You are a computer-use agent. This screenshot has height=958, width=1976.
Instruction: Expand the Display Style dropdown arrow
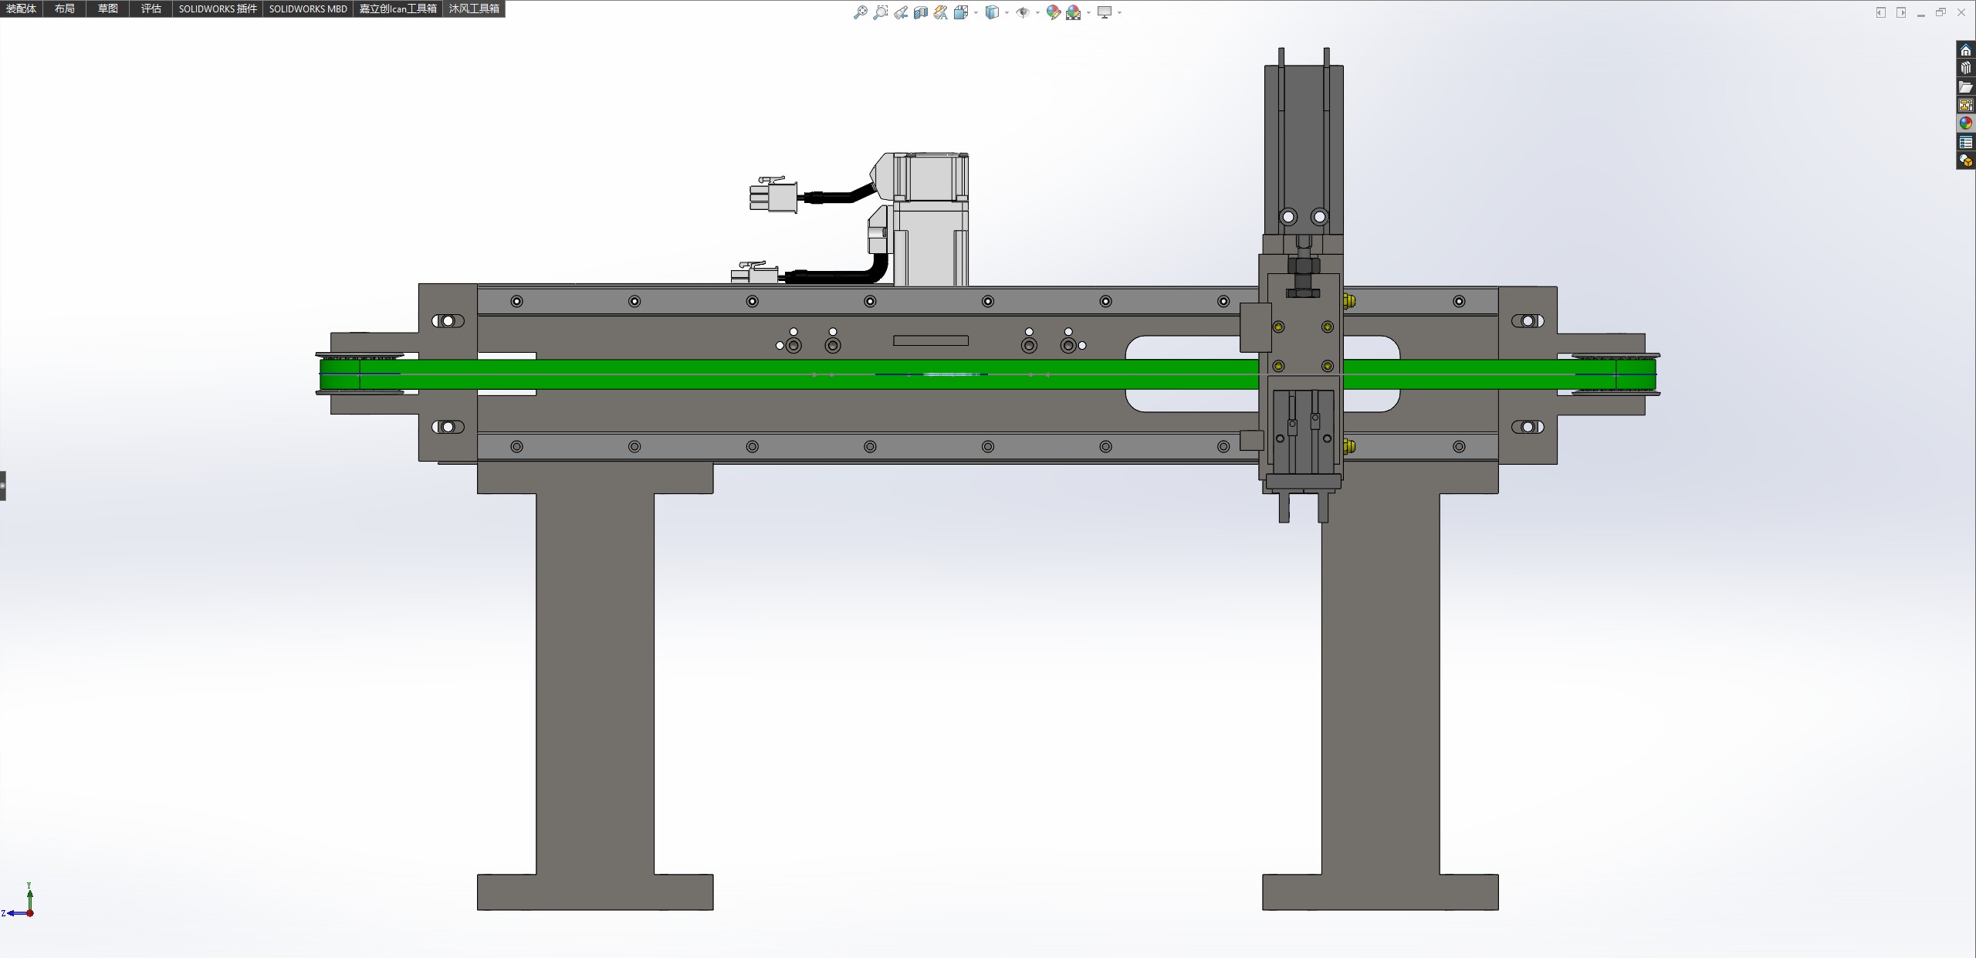coord(1007,12)
